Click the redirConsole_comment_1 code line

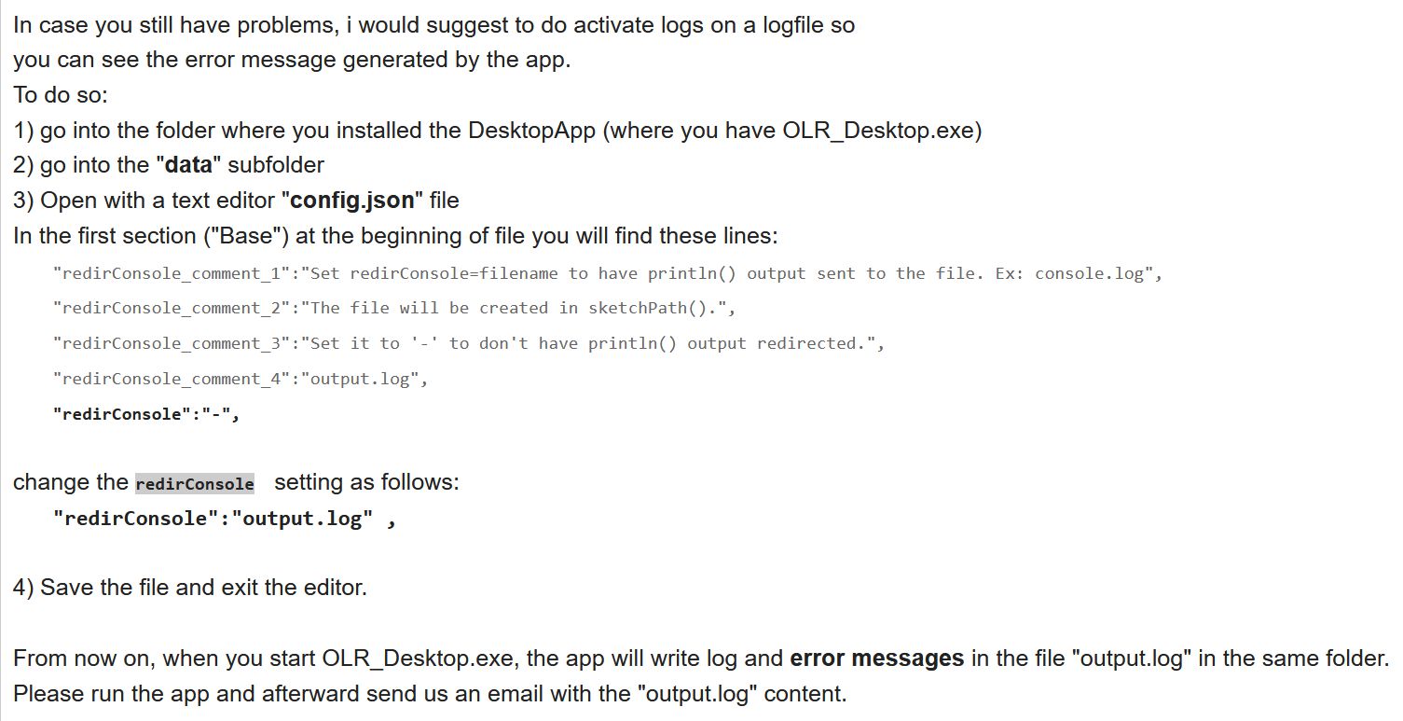[x=608, y=273]
